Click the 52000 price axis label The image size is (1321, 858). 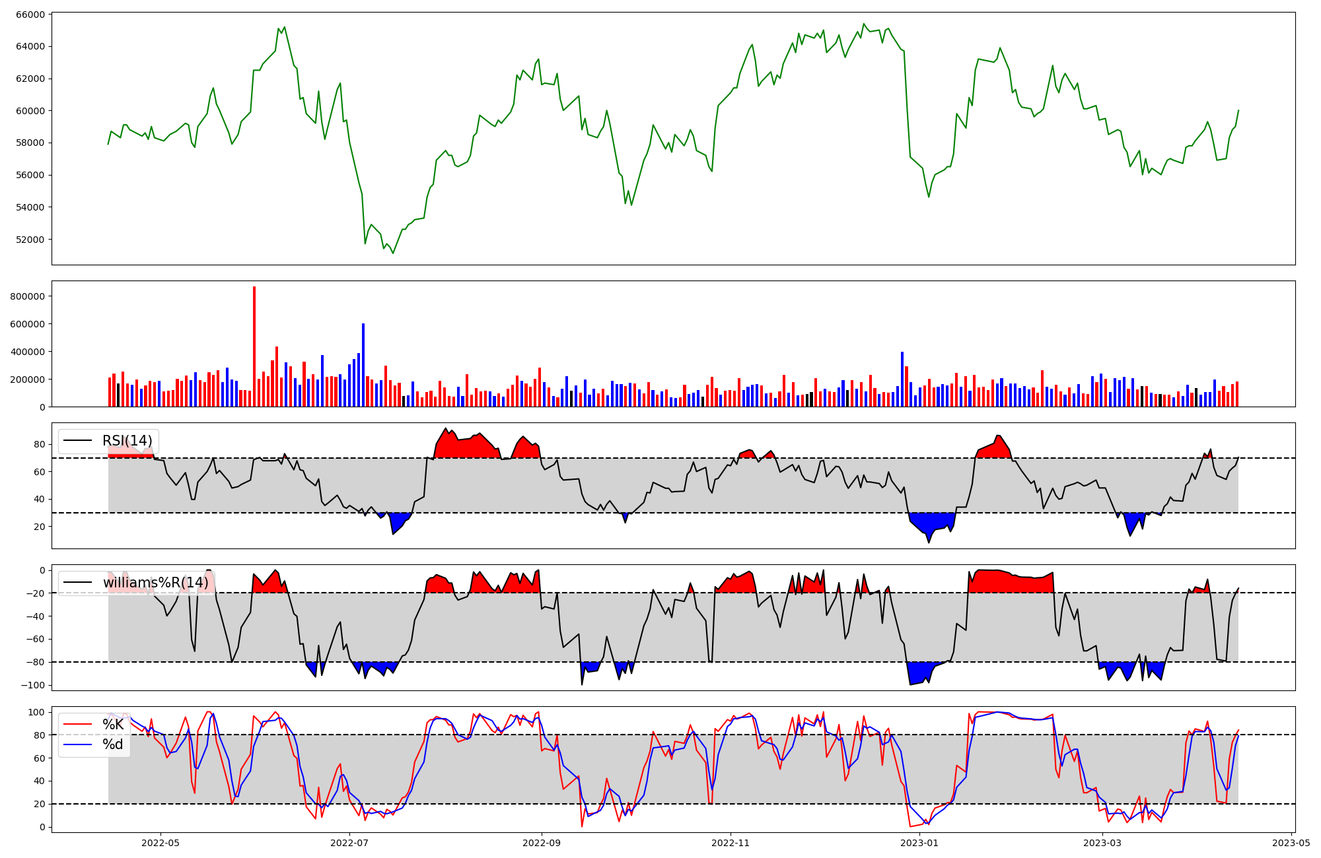pos(29,240)
